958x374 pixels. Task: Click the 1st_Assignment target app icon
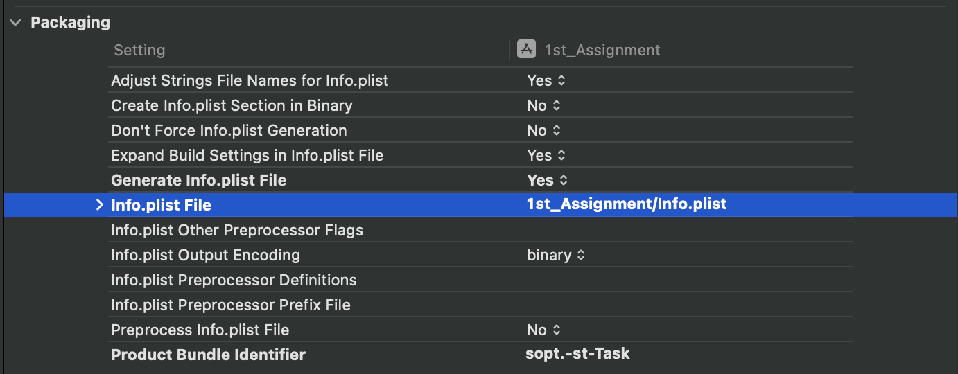click(x=526, y=50)
